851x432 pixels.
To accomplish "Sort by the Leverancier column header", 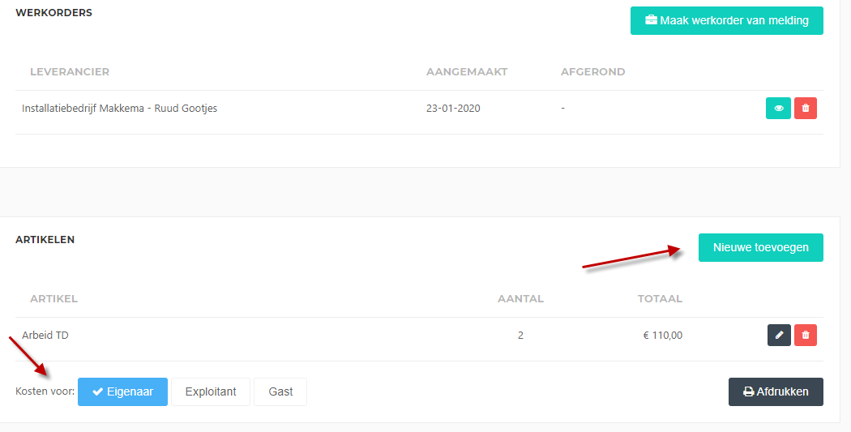I will (70, 71).
